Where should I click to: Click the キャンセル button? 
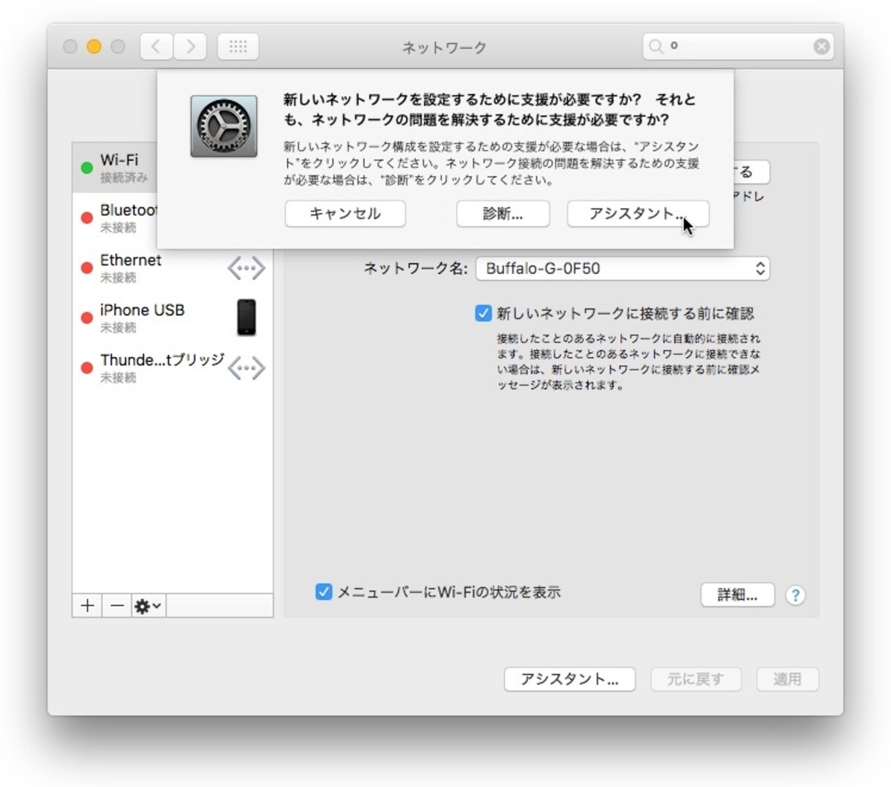(x=345, y=214)
